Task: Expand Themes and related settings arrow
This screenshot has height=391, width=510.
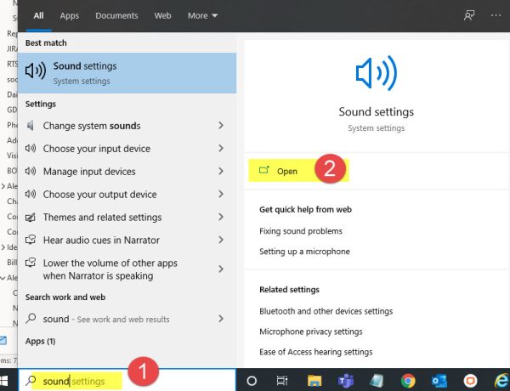Action: pos(221,218)
